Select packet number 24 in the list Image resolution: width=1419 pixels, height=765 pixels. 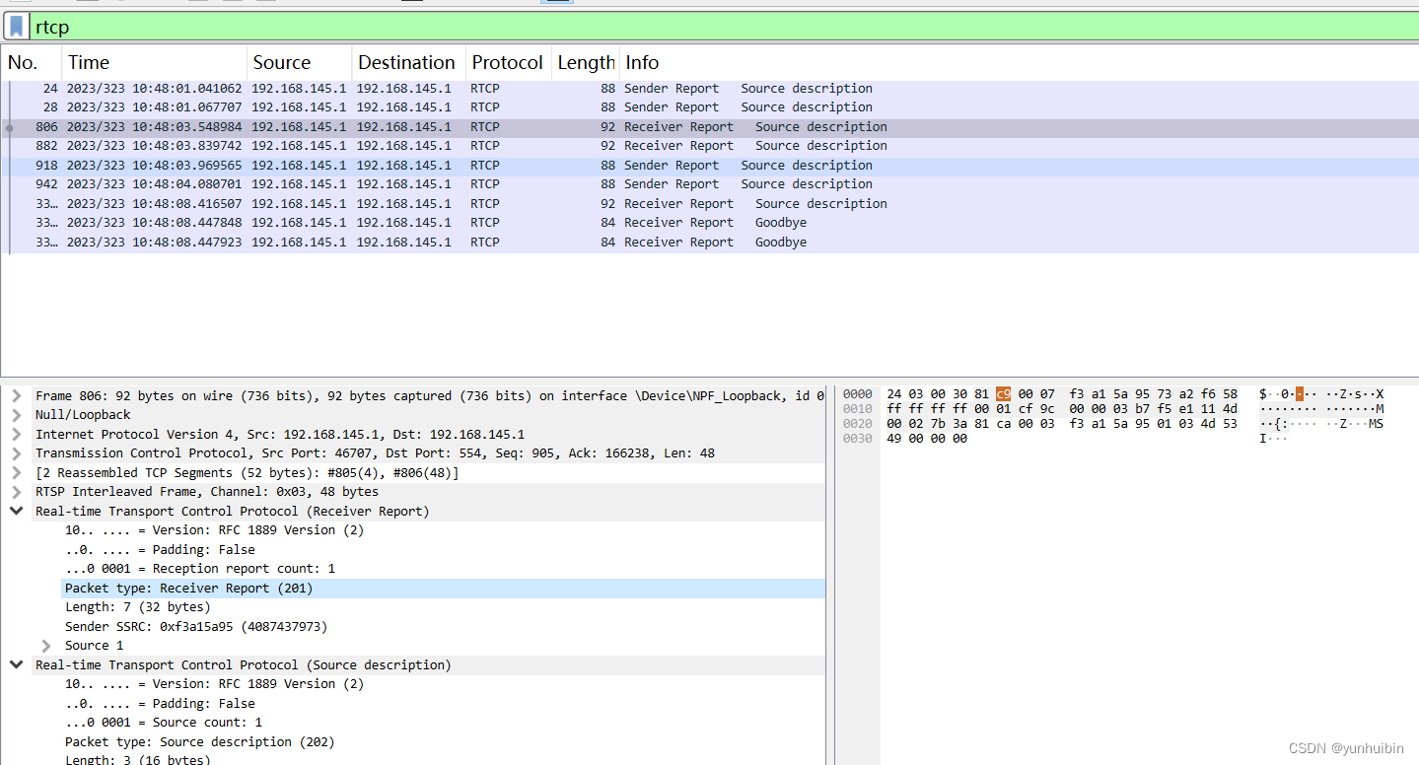click(710, 89)
